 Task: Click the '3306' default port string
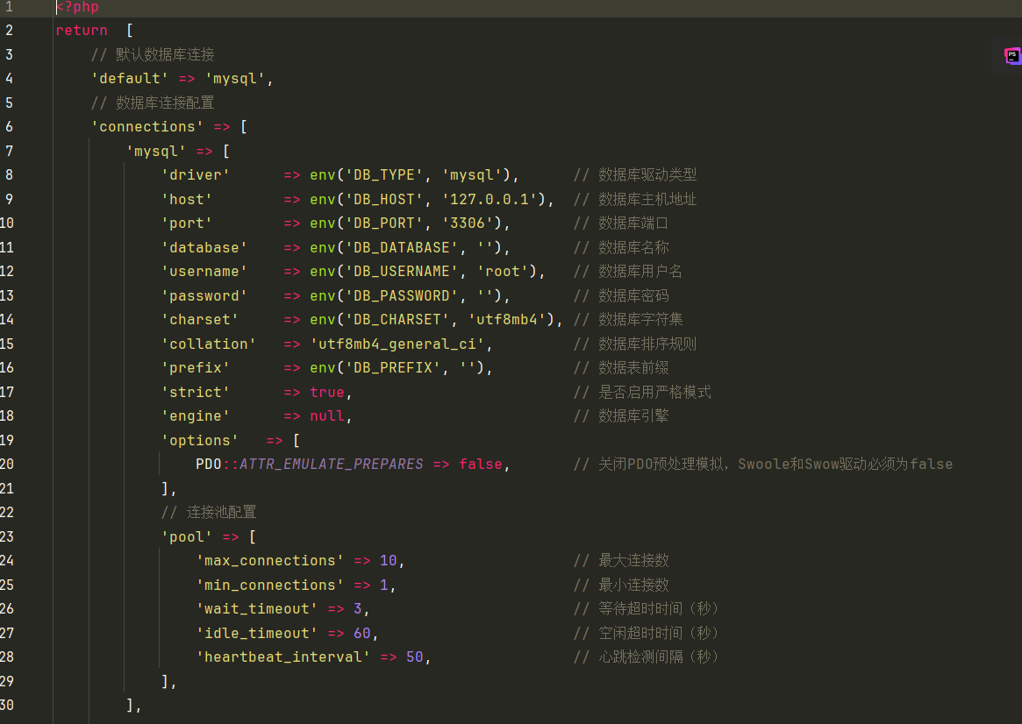[468, 224]
